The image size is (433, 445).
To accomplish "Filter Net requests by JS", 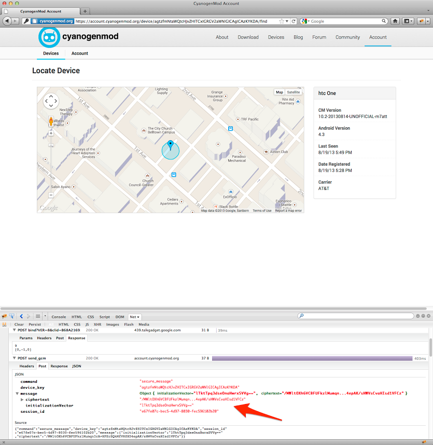I will click(87, 325).
